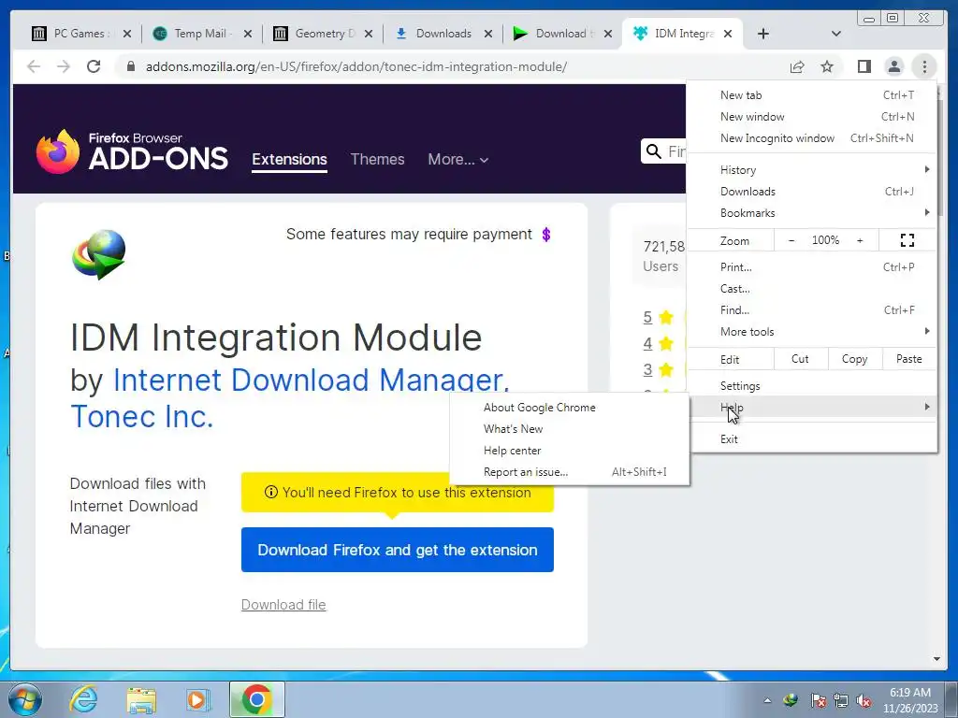Open the Windows Start button

point(25,699)
